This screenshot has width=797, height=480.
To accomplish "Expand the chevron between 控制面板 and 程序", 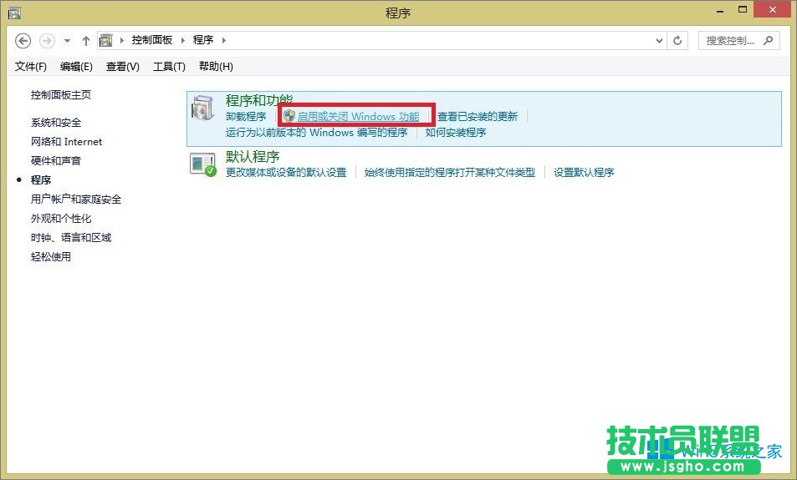I will (183, 40).
